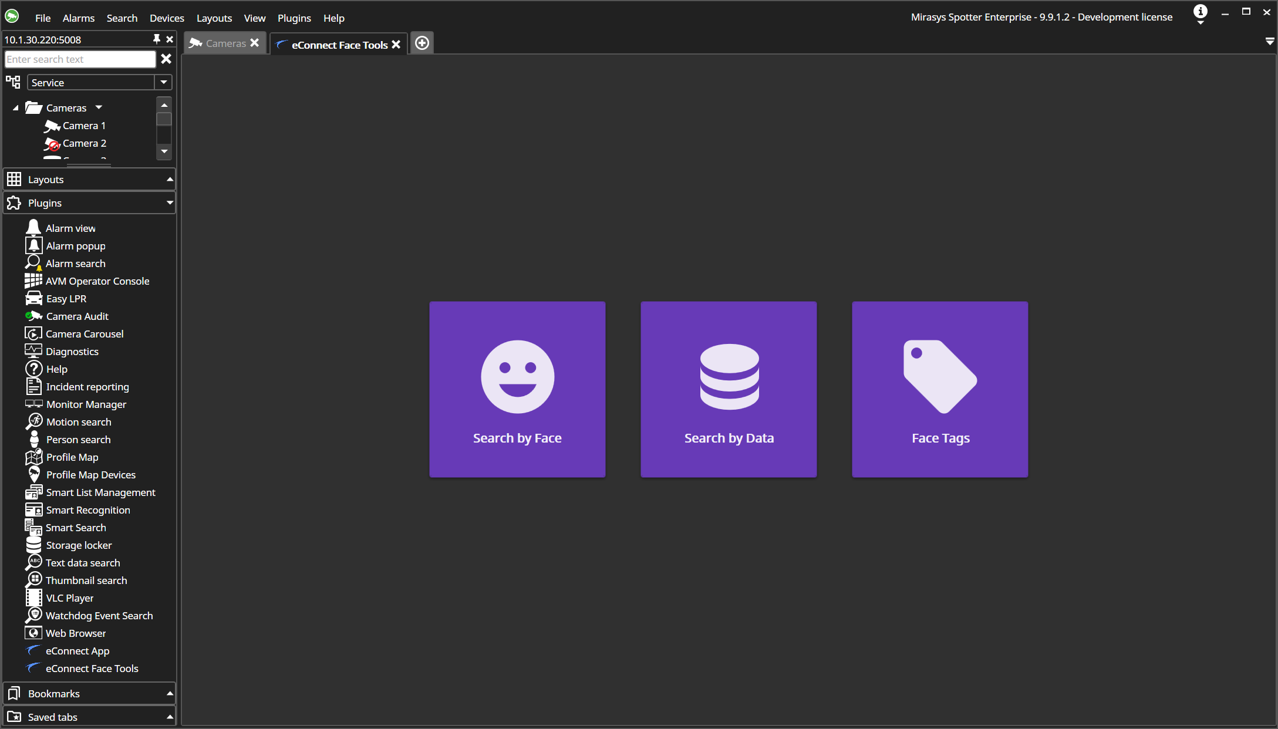Launch the Thumbnail search icon
1278x729 pixels.
[33, 580]
